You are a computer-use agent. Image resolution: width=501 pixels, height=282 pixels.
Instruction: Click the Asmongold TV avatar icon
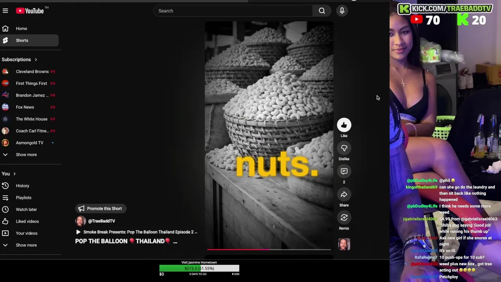pos(5,143)
